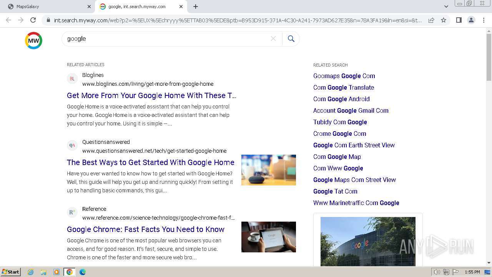Screen dimensions: 492x277
Task: Search related 'Google Com Earth Street View'
Action: 354,145
